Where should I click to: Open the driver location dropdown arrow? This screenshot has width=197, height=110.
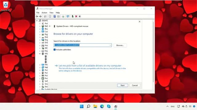click(110, 45)
